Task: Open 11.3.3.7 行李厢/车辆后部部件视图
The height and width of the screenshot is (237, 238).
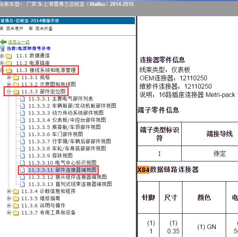Action: tap(70, 141)
